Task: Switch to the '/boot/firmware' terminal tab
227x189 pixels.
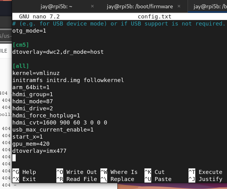Action: (140, 6)
